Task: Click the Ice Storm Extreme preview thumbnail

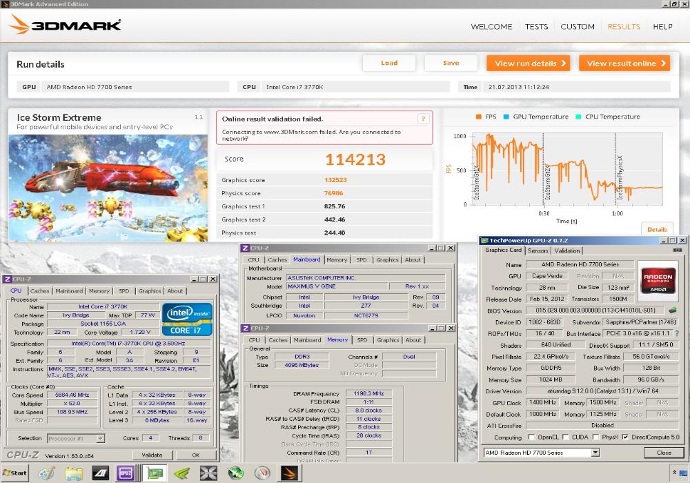Action: (108, 188)
